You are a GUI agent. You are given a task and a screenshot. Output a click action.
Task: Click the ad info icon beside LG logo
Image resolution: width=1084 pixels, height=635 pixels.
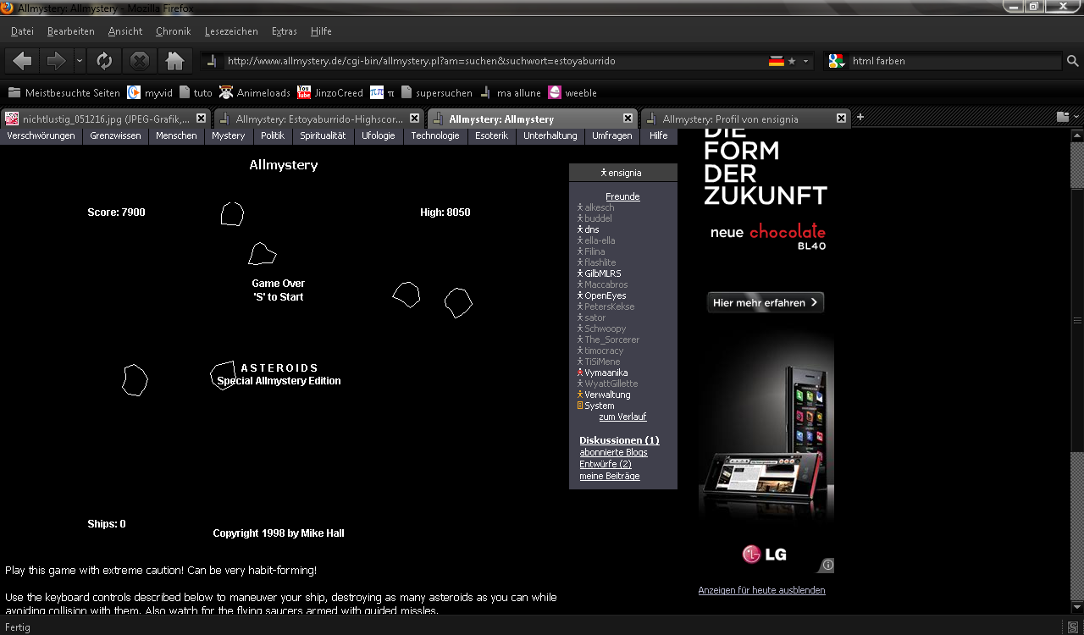tap(827, 565)
